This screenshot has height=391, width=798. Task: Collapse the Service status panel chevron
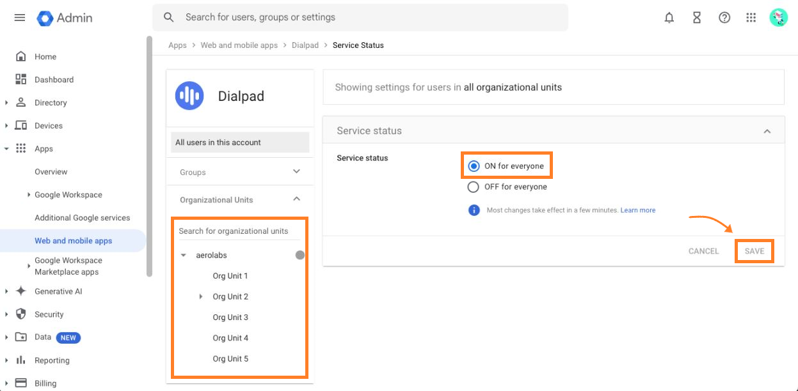pyautogui.click(x=767, y=131)
